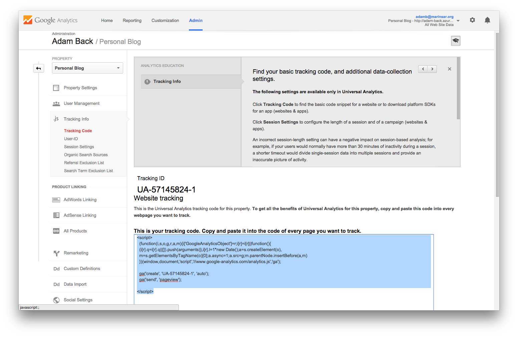Click the Tracking ID label
This screenshot has width=518, height=337.
[151, 178]
